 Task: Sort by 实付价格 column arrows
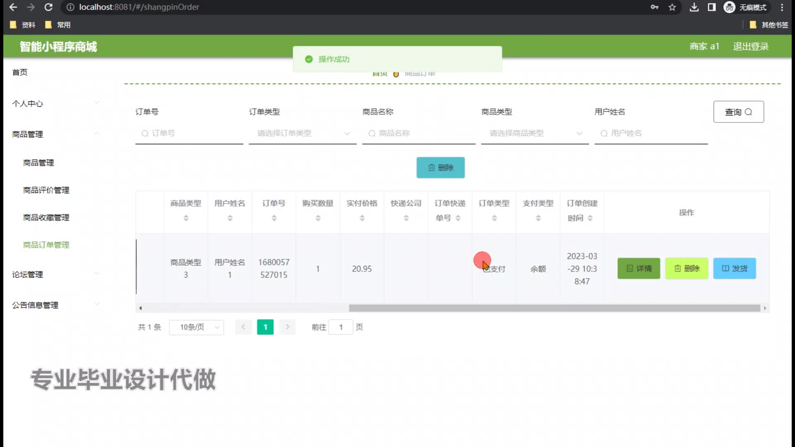362,218
